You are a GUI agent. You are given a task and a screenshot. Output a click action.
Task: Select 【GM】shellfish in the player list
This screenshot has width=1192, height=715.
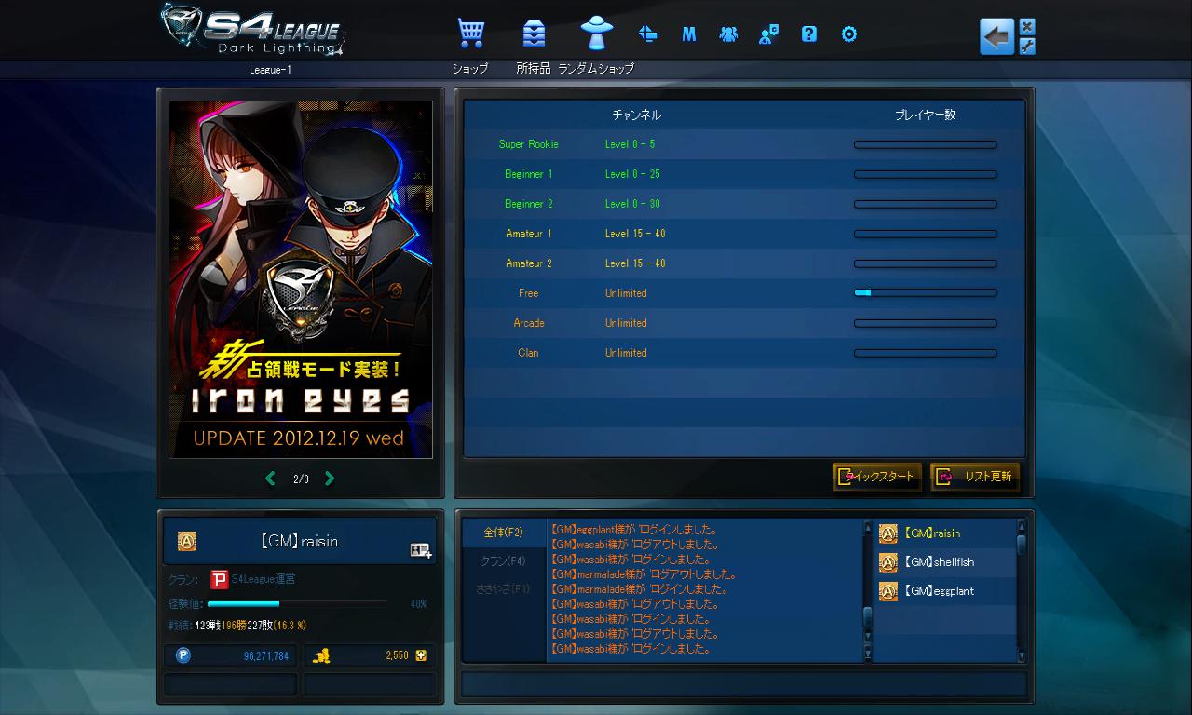tap(939, 562)
